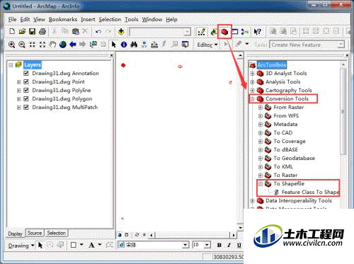354x264 pixels.
Task: Choose the Drawing toolbar select arrow
Action: click(x=40, y=246)
